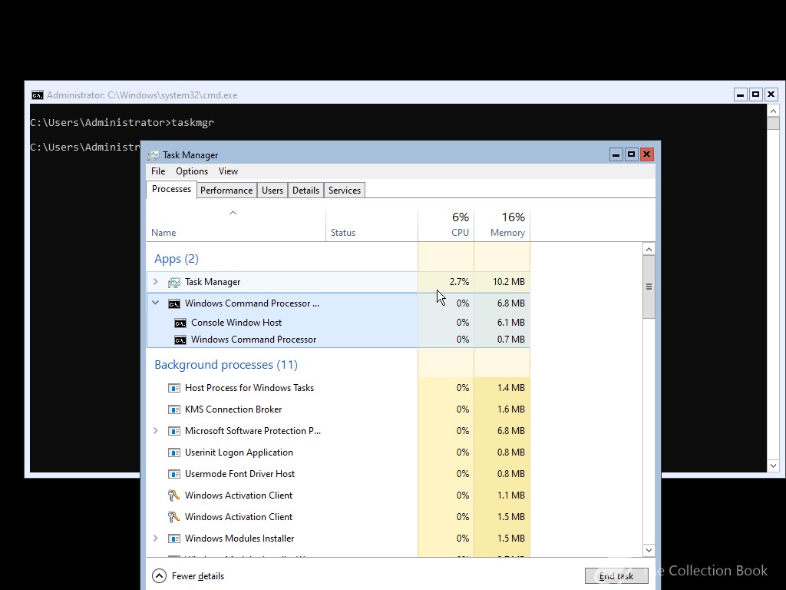This screenshot has width=786, height=590.
Task: Open the Options menu
Action: tap(191, 171)
